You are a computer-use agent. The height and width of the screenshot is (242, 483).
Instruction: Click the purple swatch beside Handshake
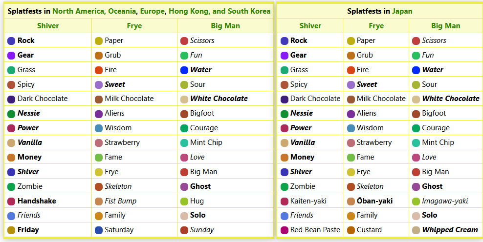coord(11,201)
